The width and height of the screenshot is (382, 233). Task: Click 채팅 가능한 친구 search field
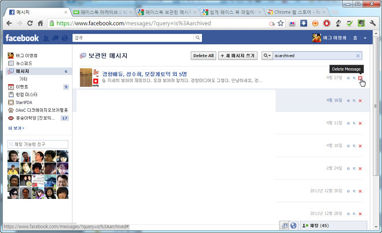38,144
